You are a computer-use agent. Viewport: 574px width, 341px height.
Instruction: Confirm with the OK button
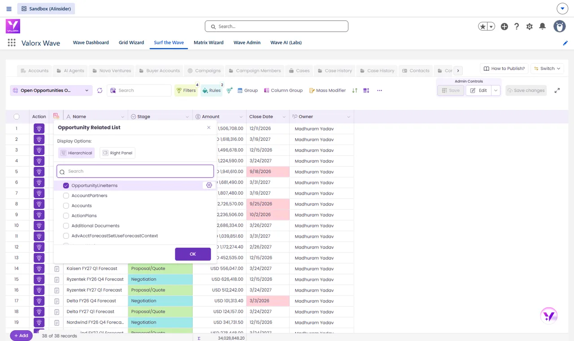click(x=193, y=254)
